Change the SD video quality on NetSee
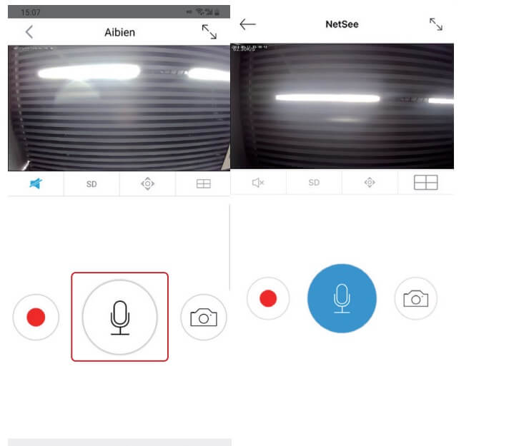The width and height of the screenshot is (524, 446). [314, 183]
